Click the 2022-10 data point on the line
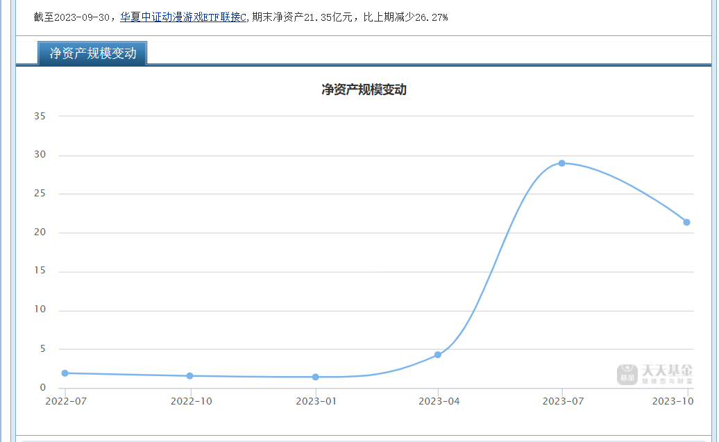The height and width of the screenshot is (442, 719). click(x=190, y=376)
